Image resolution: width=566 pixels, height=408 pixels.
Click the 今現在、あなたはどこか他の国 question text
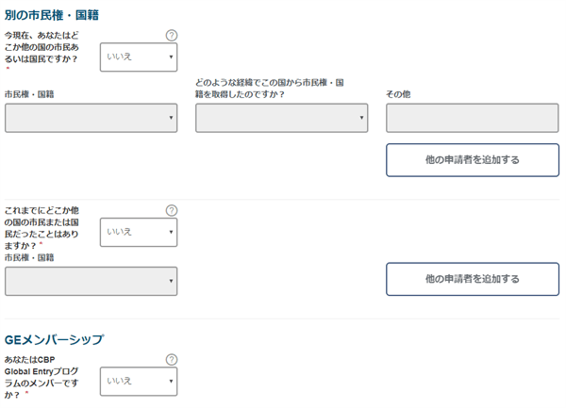tap(42, 47)
